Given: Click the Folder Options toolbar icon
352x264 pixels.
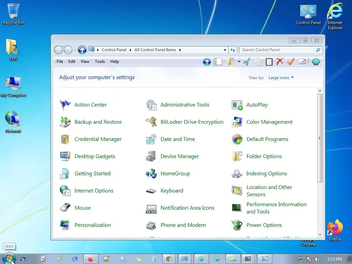Looking at the screenshot, I should [x=231, y=62].
